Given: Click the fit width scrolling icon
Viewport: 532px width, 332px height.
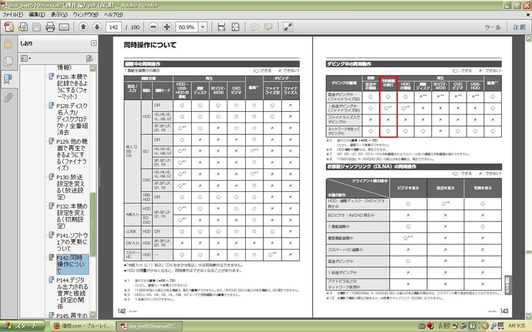Looking at the screenshot, I should coord(221,27).
